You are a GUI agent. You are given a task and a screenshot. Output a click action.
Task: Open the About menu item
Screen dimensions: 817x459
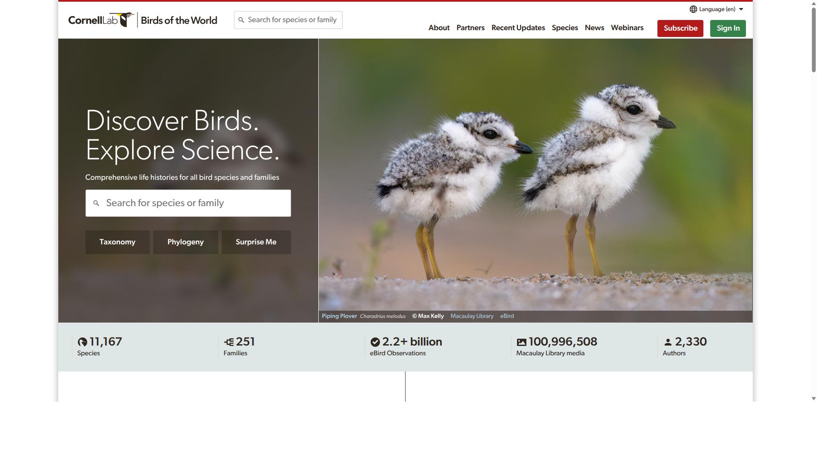pyautogui.click(x=439, y=28)
